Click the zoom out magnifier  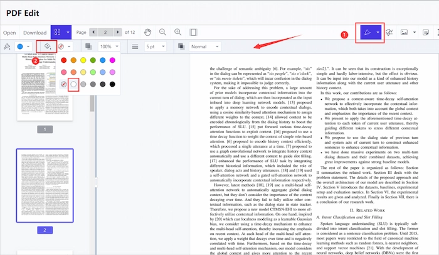(163, 32)
